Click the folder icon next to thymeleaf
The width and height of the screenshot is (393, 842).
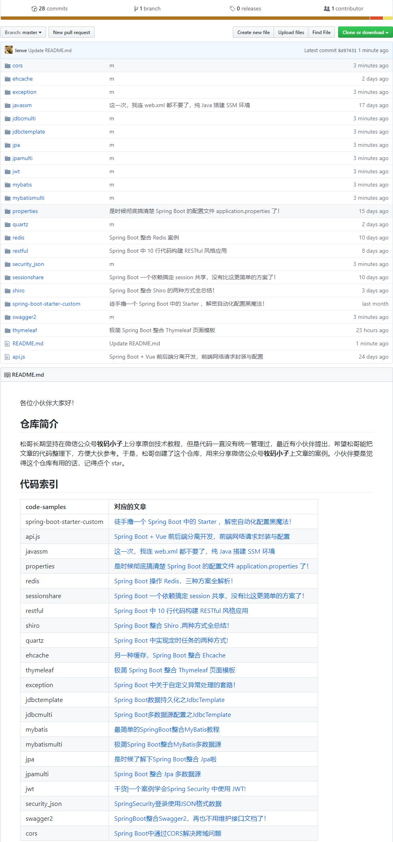(x=7, y=331)
